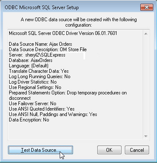Click the Use Failover Server line
The width and height of the screenshot is (157, 163).
pyautogui.click(x=33, y=104)
